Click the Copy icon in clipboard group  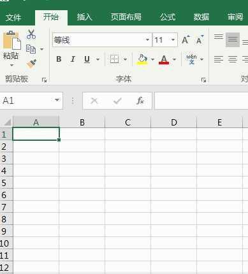pos(31,49)
